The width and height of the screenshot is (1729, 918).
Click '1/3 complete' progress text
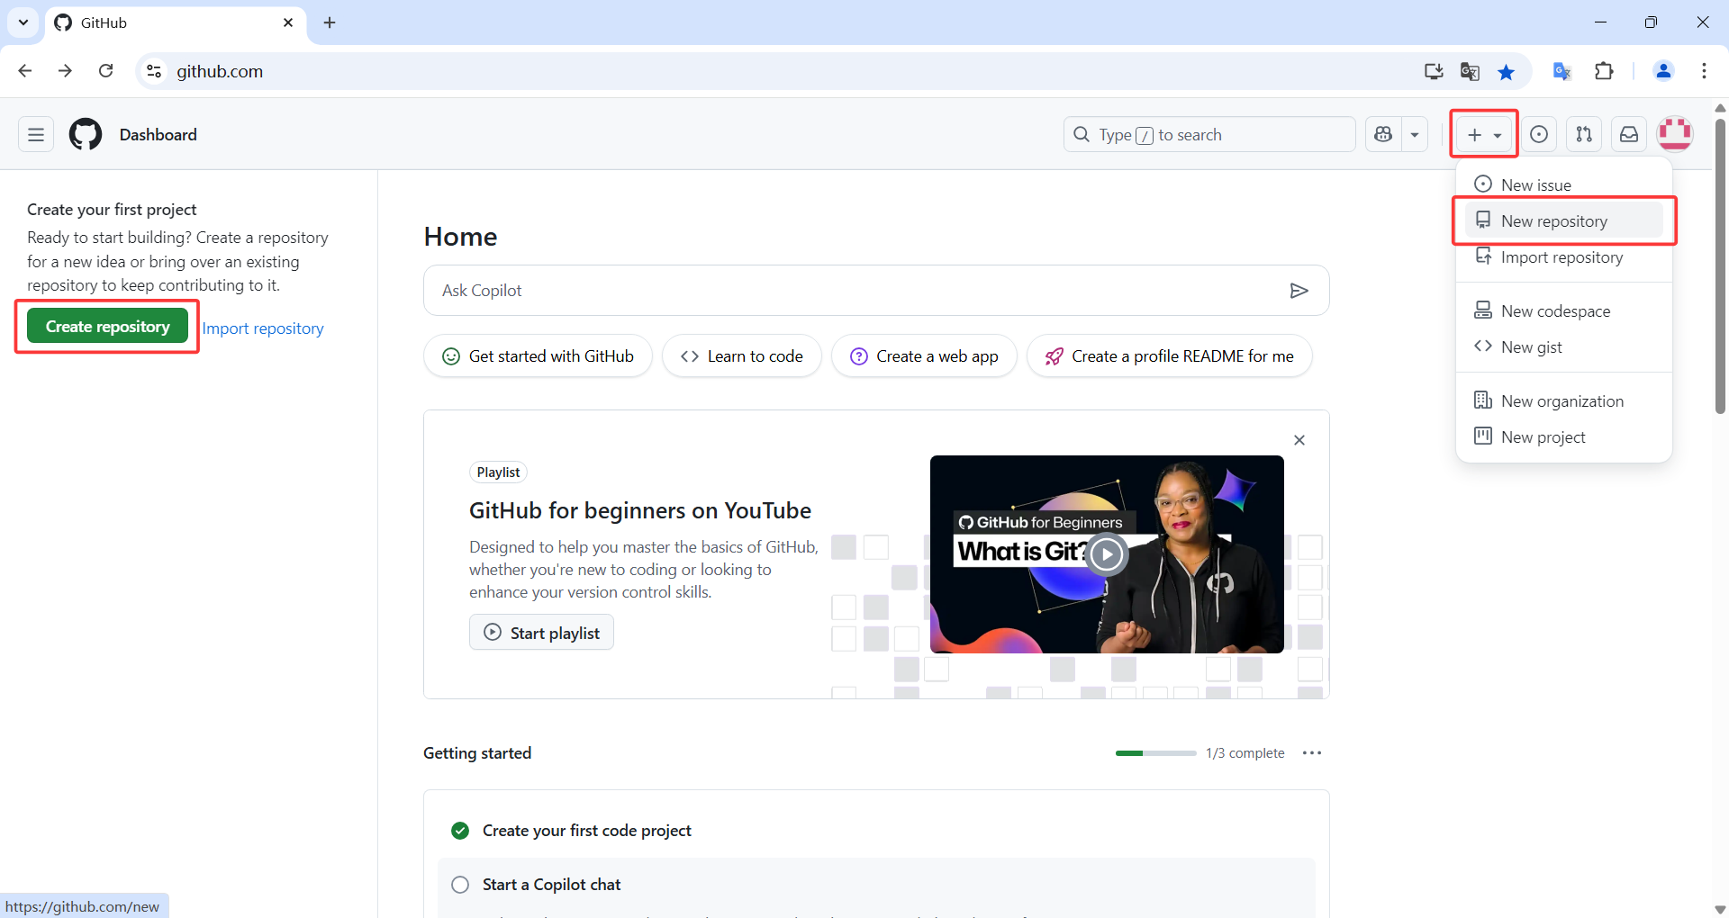click(1245, 753)
